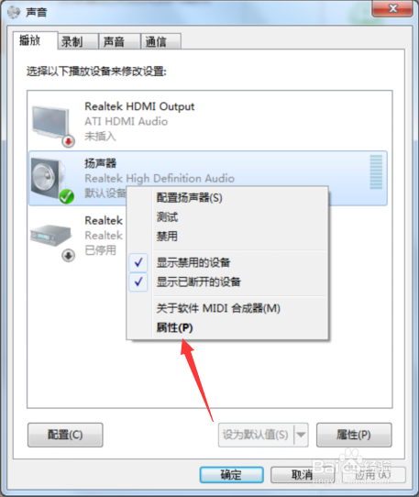This screenshot has width=419, height=497.
Task: Click the grey disabled down-arrow badge
Action: 68,256
